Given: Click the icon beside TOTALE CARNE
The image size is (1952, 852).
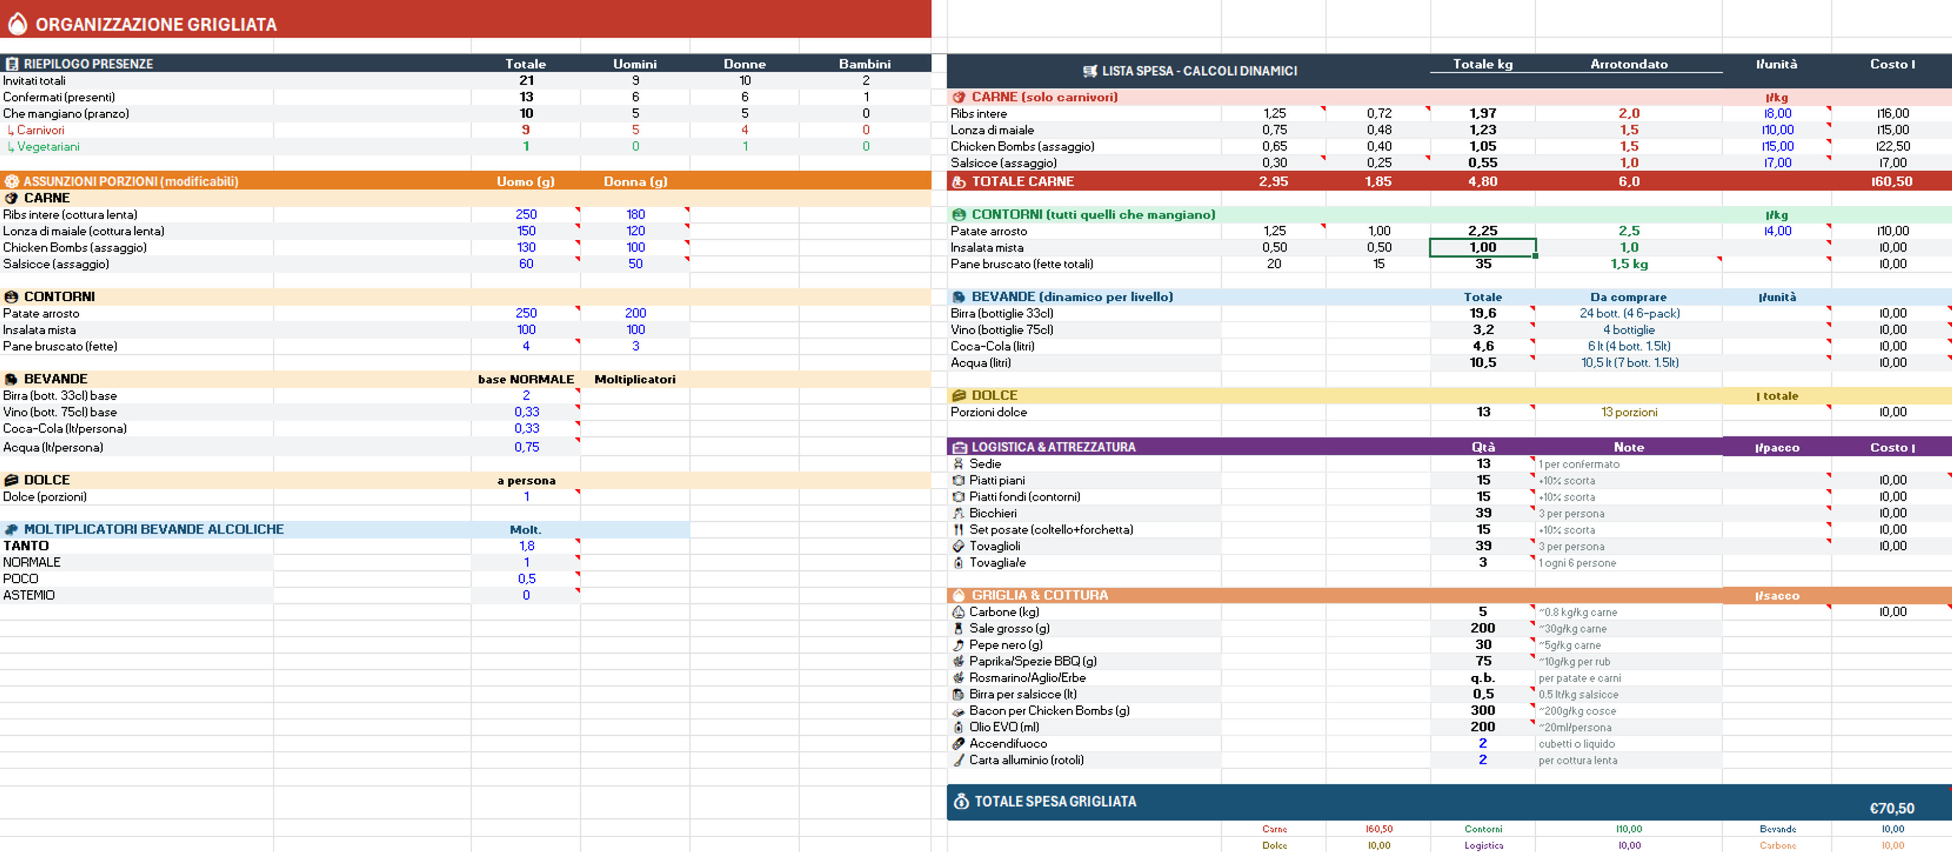Looking at the screenshot, I should [959, 182].
